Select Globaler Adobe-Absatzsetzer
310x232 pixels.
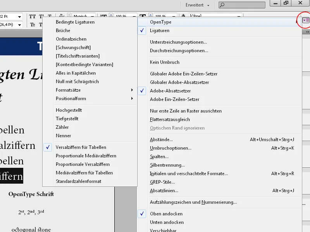(219, 82)
